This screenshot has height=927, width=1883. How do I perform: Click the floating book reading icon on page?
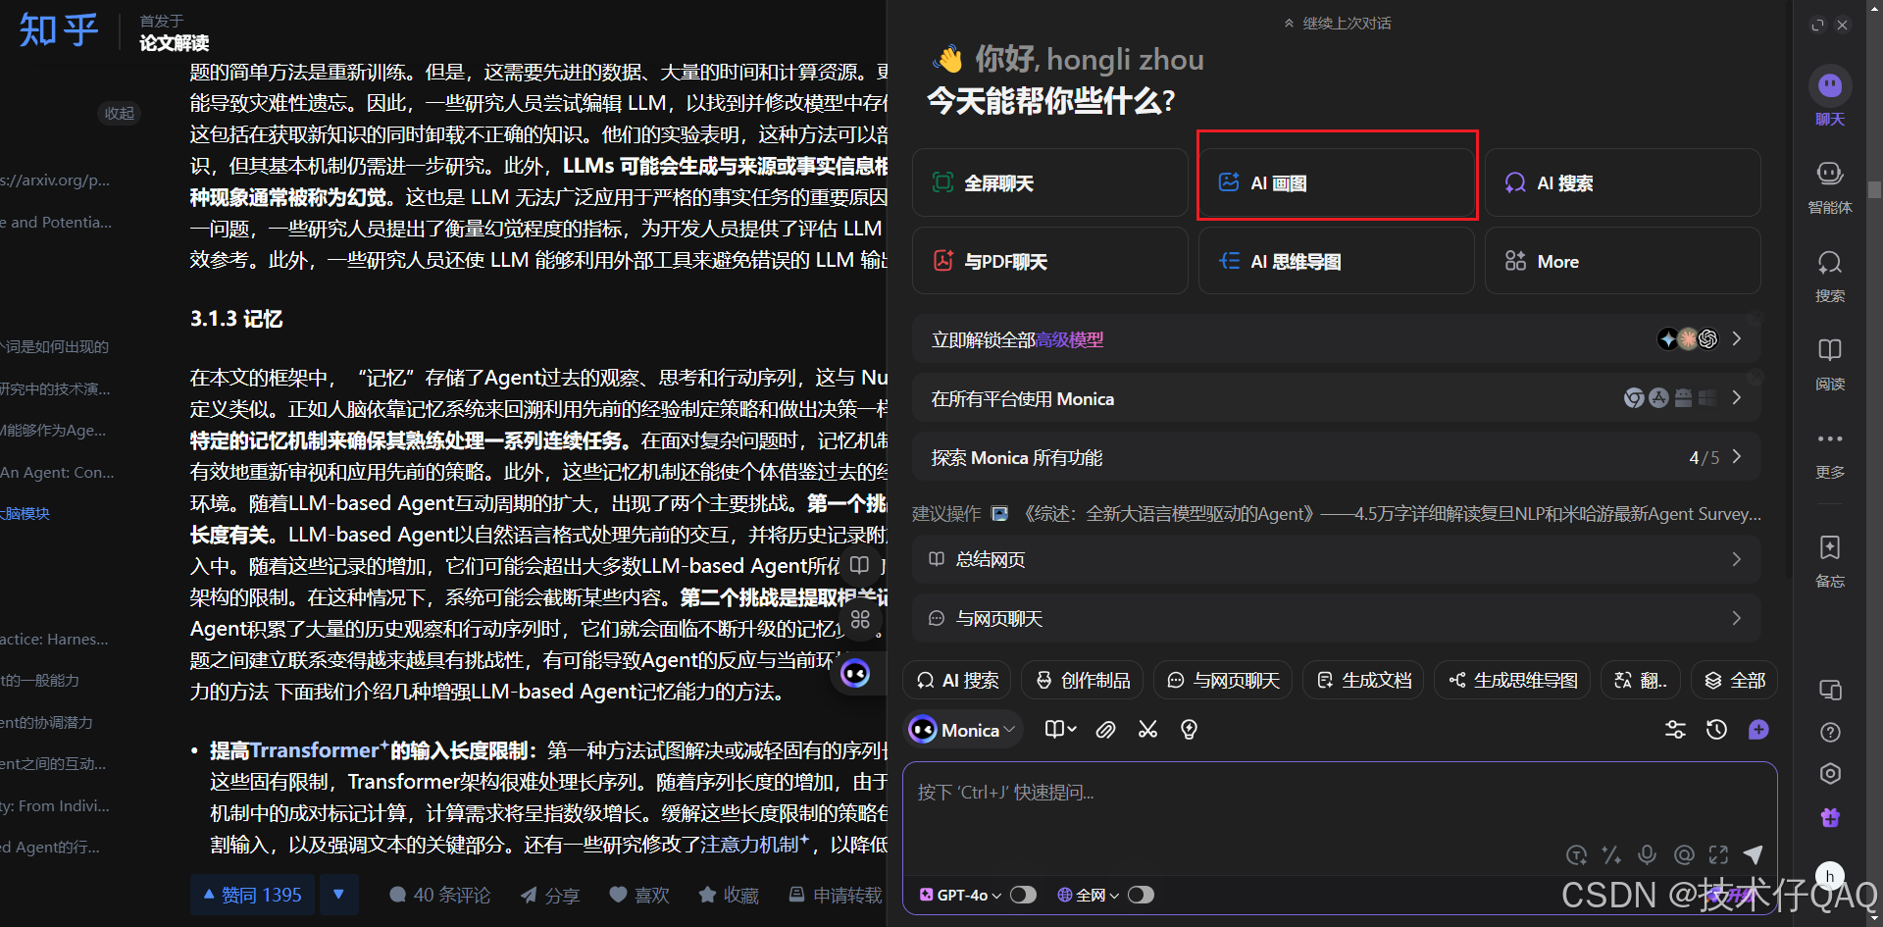coord(860,565)
